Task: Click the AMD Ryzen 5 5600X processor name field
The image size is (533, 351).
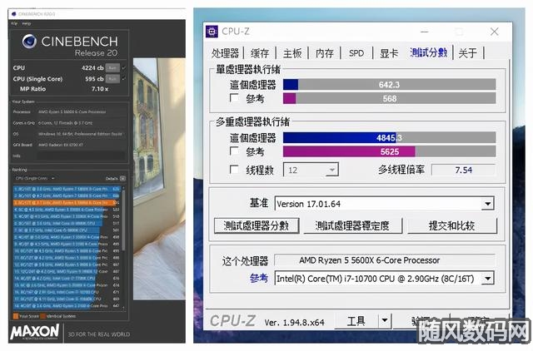Action: [x=385, y=260]
